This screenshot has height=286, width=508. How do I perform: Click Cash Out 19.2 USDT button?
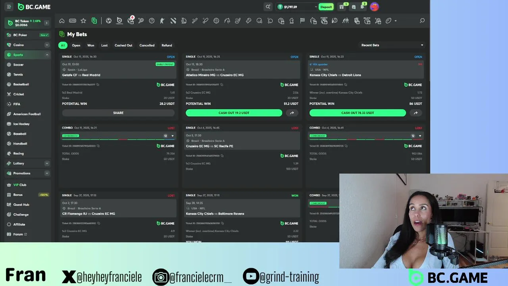coord(234,113)
